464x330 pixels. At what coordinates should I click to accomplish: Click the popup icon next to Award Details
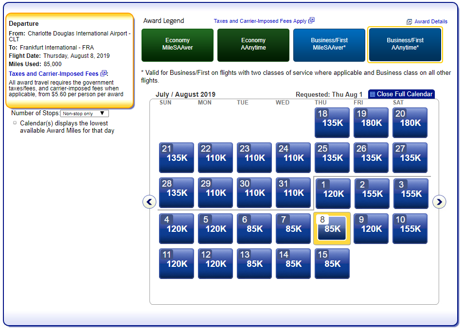[409, 22]
